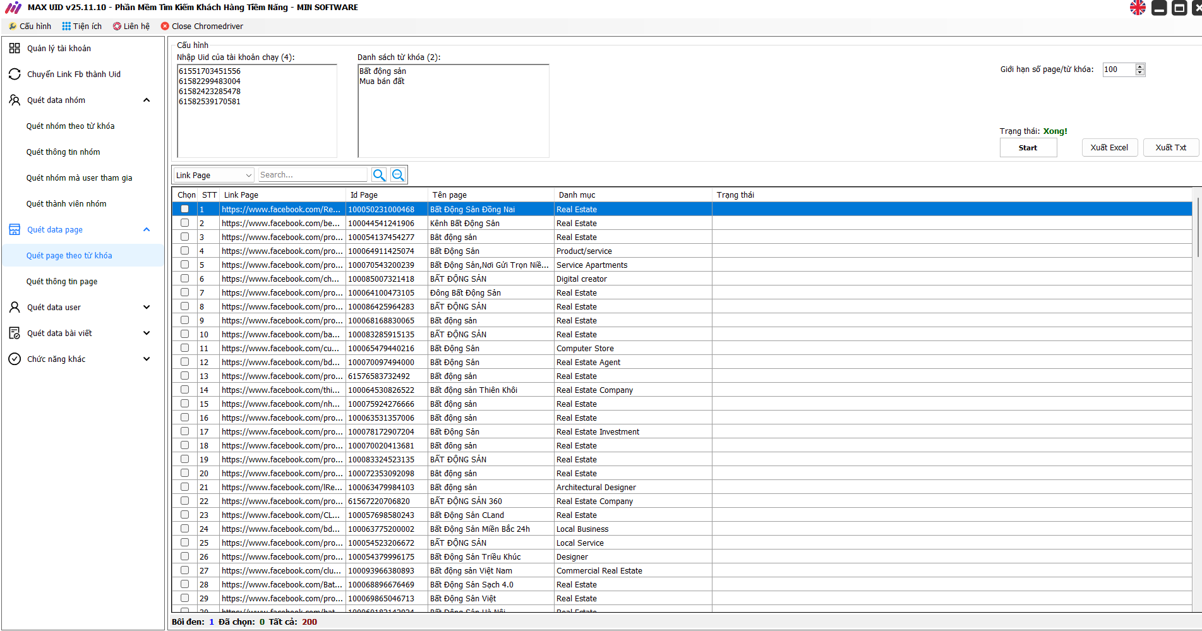Collapse the Quét data nhóm section

coord(147,100)
